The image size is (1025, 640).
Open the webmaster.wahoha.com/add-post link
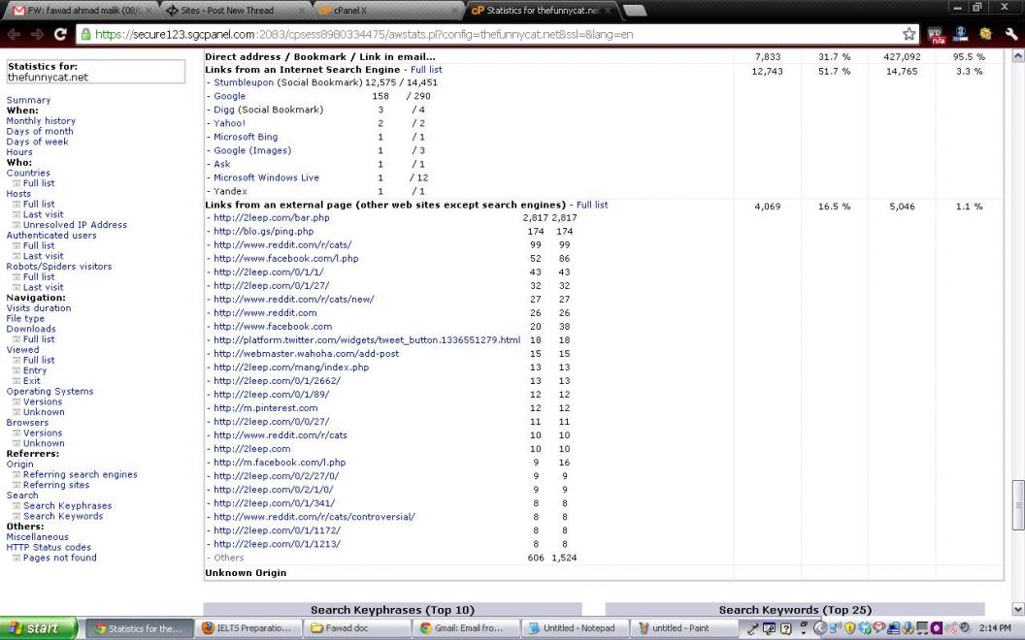(x=306, y=354)
